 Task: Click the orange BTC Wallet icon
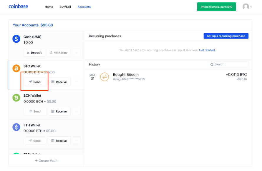tap(16, 68)
